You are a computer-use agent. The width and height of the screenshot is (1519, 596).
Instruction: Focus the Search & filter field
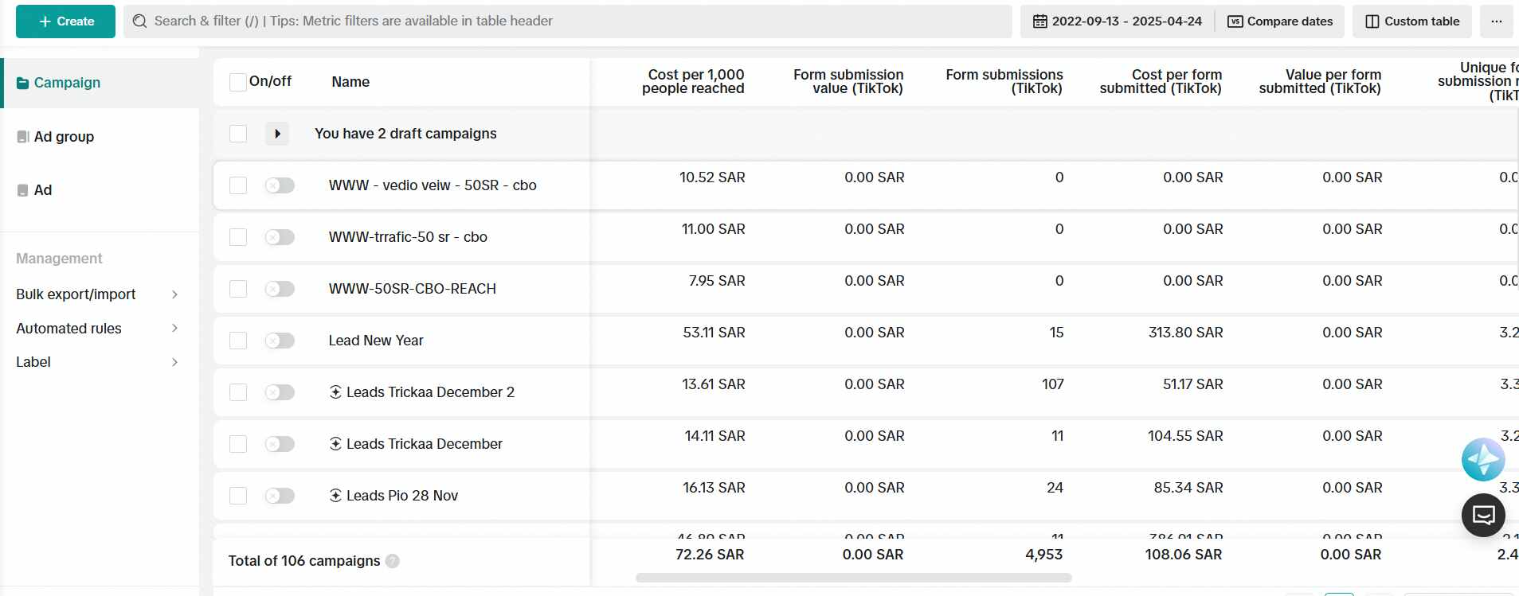coord(567,21)
